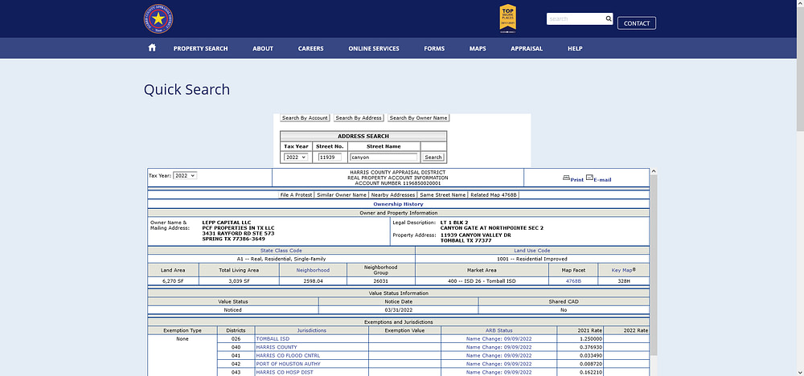
Task: Click the Street Name input field
Action: (384, 157)
